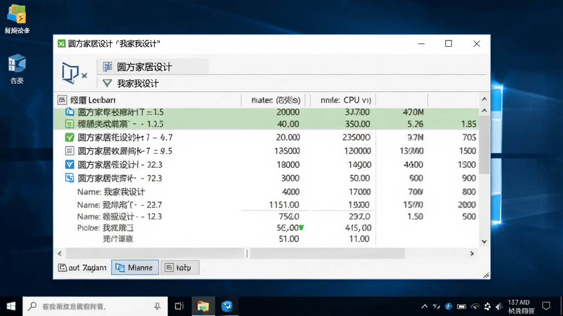
Task: Click the vertical scrollbar thumb
Action: pyautogui.click(x=484, y=145)
